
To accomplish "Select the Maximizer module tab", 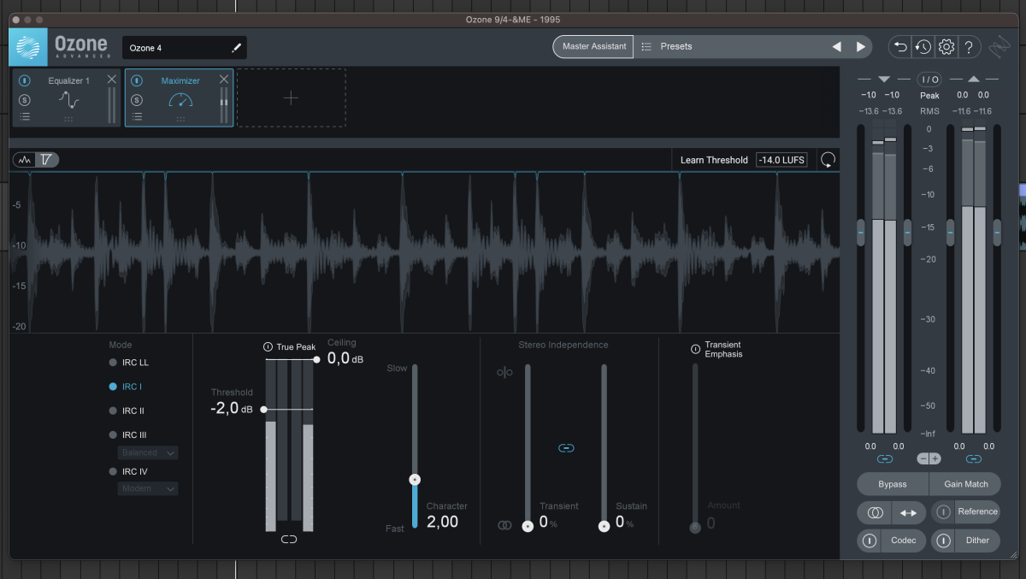I will pyautogui.click(x=180, y=98).
